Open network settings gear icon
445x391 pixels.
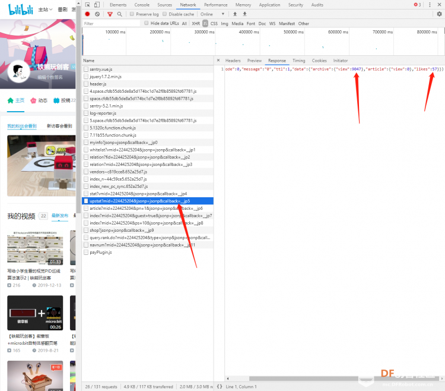[439, 14]
